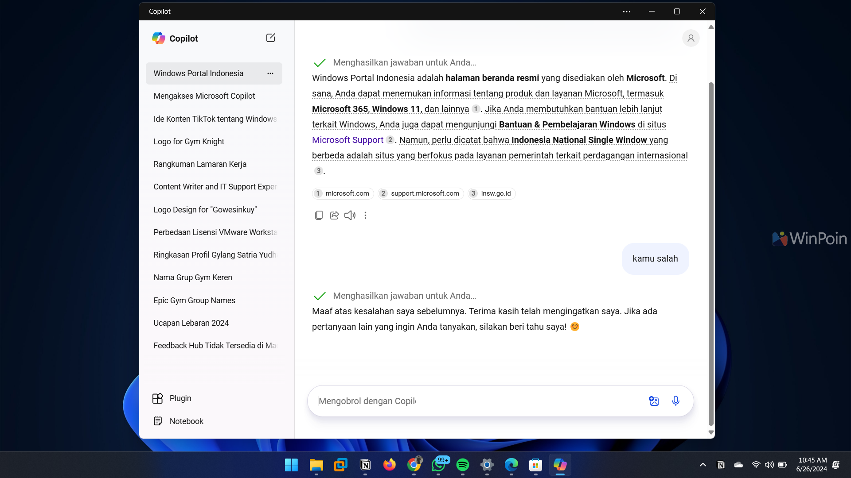Open the Copilot logo in the sidebar

(159, 38)
